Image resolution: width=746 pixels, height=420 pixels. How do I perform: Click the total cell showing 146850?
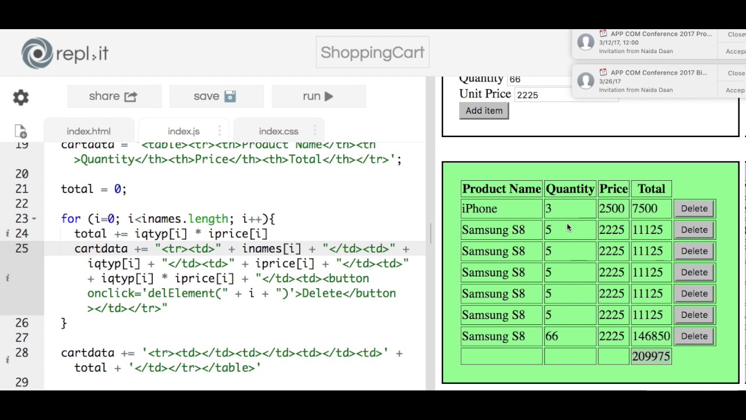click(651, 337)
